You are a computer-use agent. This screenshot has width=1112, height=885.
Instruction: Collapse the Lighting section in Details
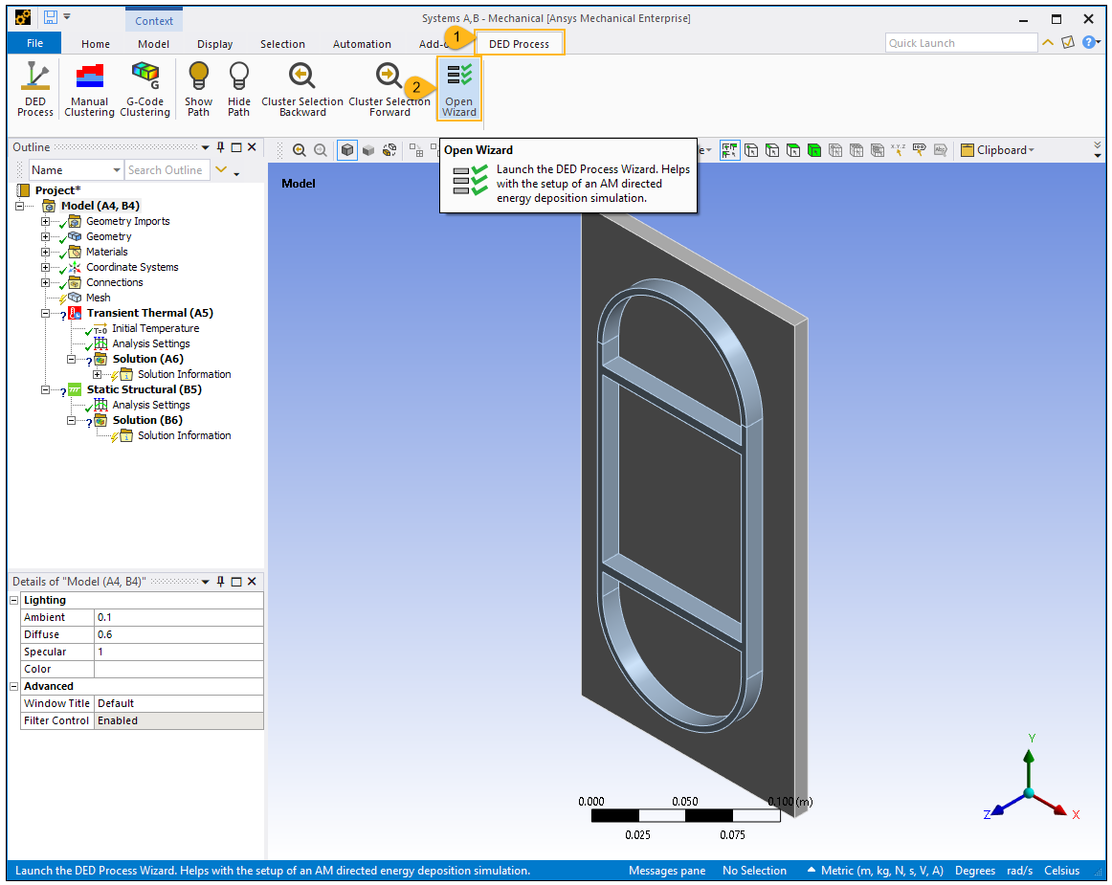(x=14, y=600)
